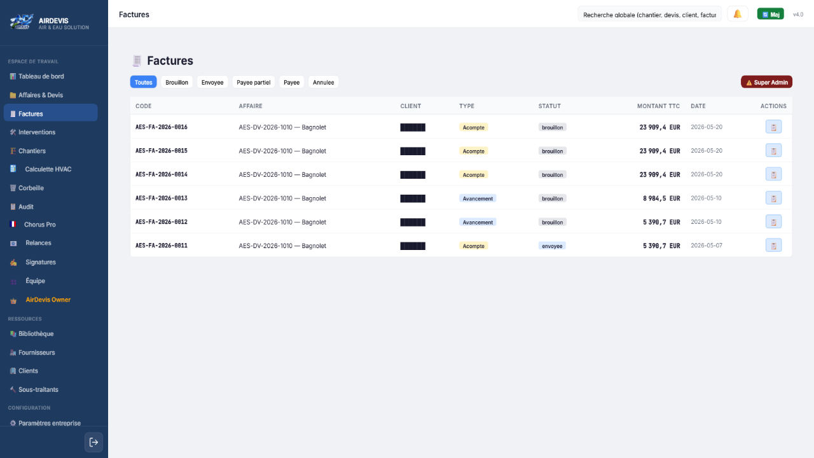814x458 pixels.
Task: Select the Toutes filter tab
Action: point(143,82)
